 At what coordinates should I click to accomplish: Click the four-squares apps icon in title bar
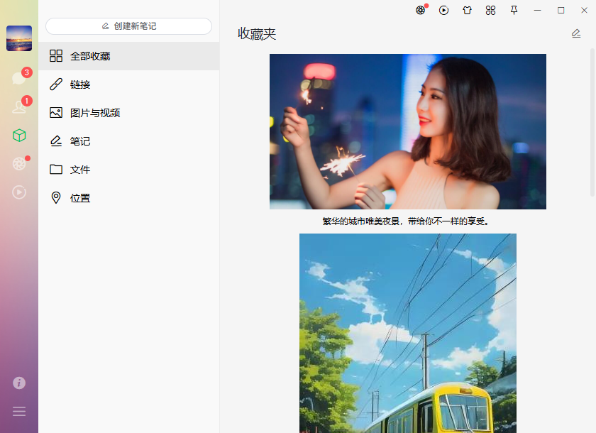pos(490,10)
